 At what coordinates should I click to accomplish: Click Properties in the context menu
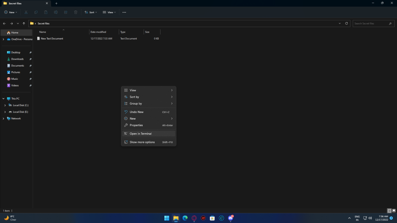click(x=136, y=125)
